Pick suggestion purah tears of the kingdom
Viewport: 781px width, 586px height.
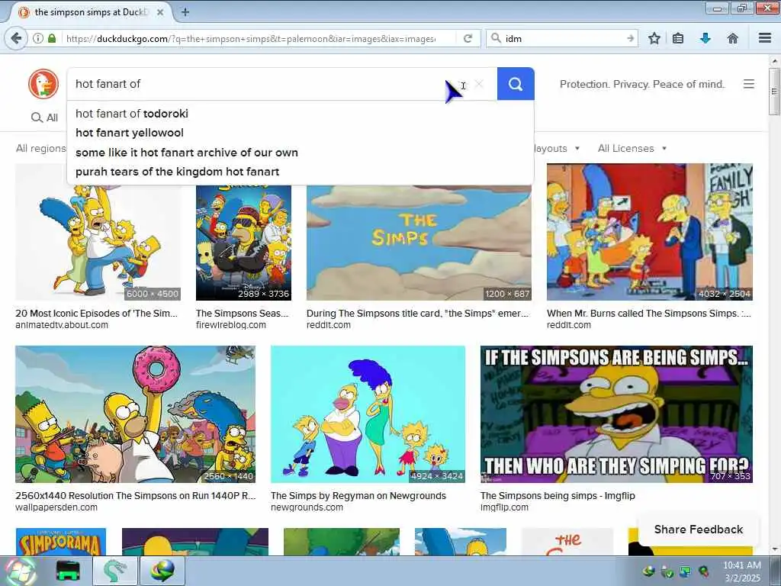coord(300,172)
